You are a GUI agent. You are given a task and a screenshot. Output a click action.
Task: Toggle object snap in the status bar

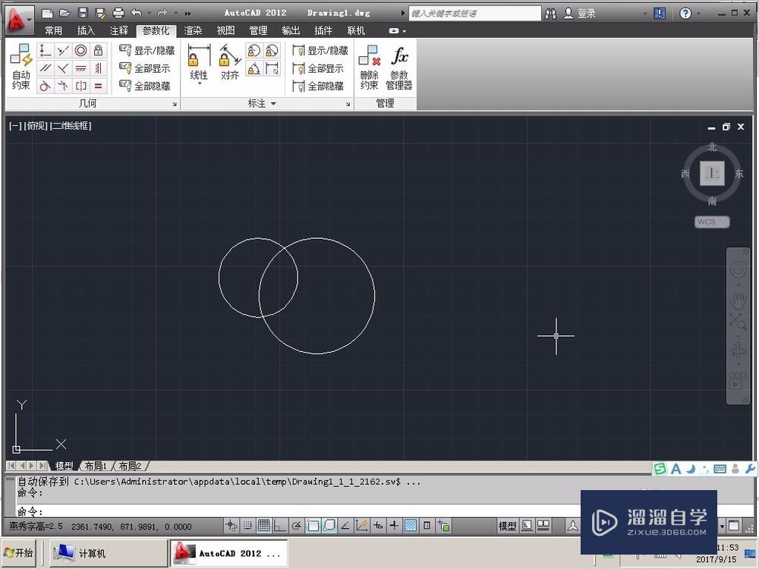(313, 525)
